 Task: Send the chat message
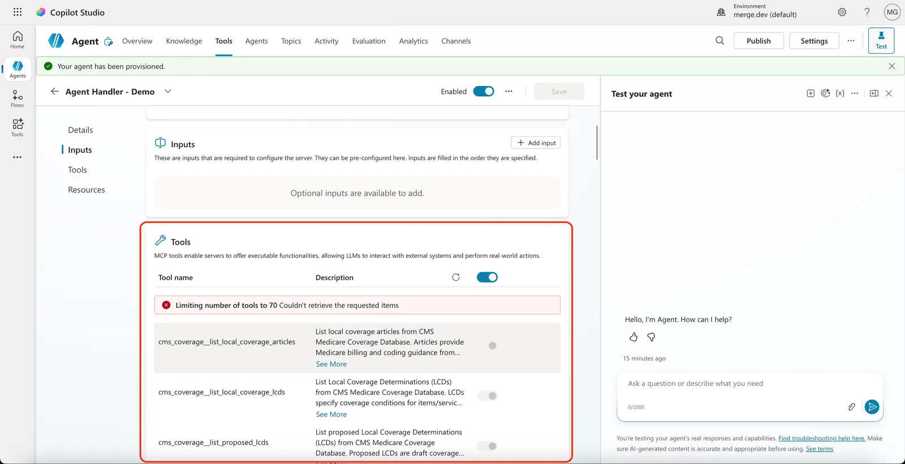[872, 407]
